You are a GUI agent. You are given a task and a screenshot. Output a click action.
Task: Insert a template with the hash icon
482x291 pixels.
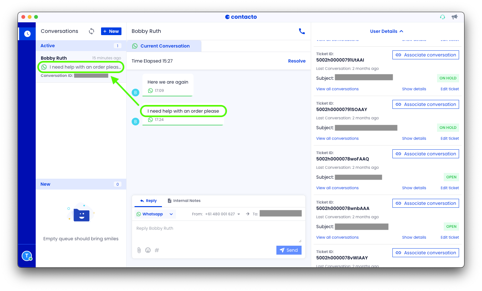pos(157,250)
